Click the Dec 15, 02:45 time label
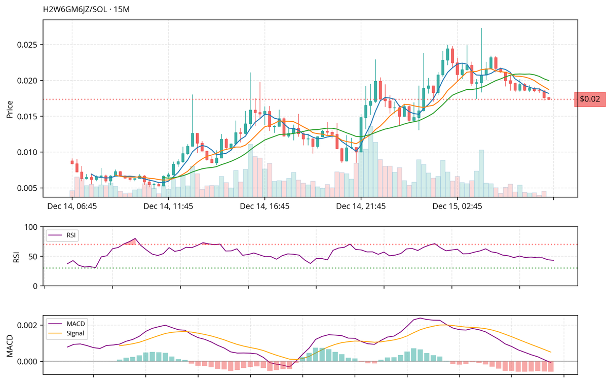 457,206
